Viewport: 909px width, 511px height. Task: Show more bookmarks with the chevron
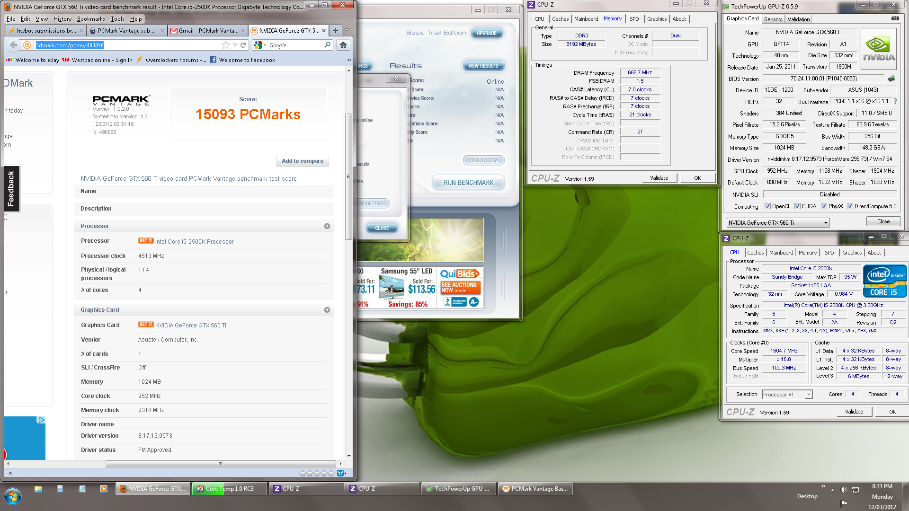[349, 60]
